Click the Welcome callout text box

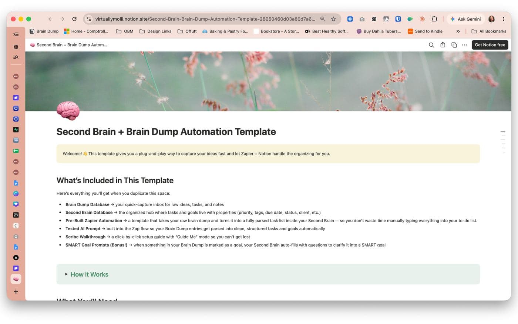pos(268,154)
